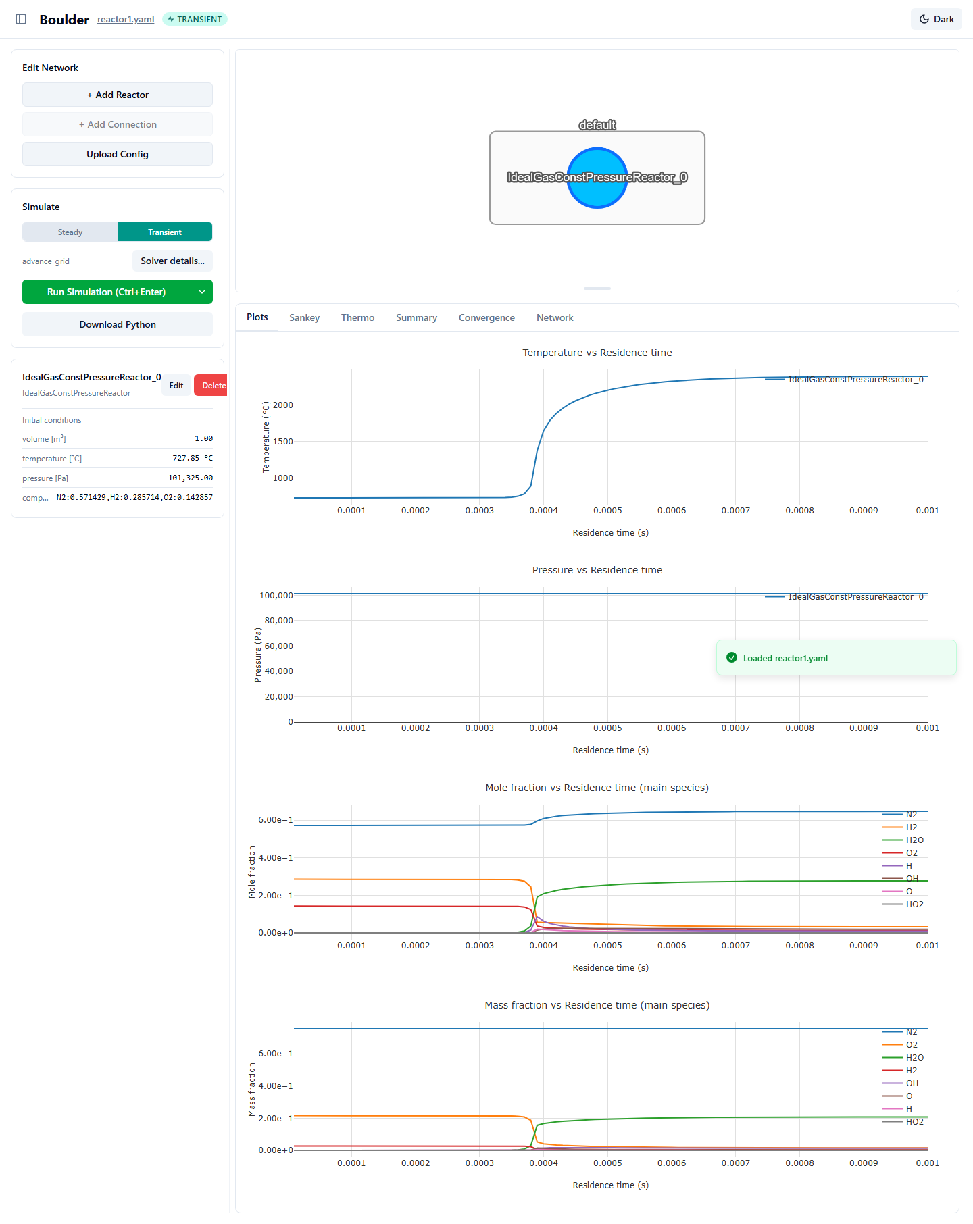
Task: Open the Convergence tab
Action: 487,317
